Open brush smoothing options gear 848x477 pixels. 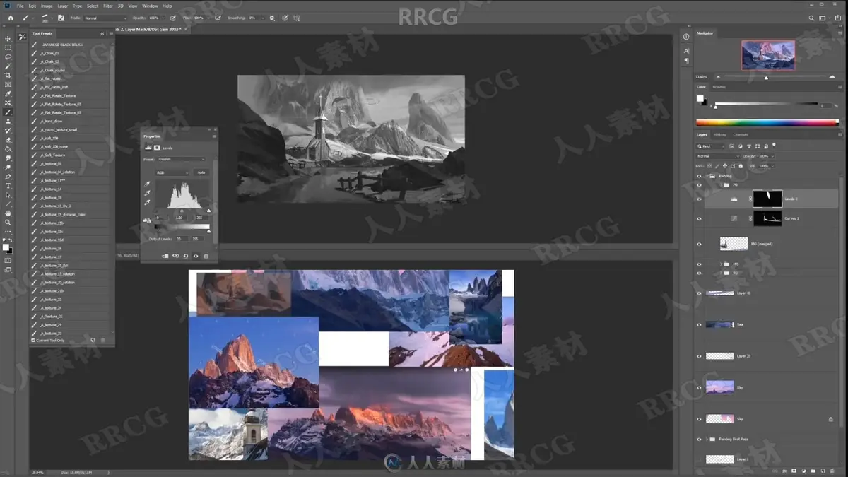[272, 18]
